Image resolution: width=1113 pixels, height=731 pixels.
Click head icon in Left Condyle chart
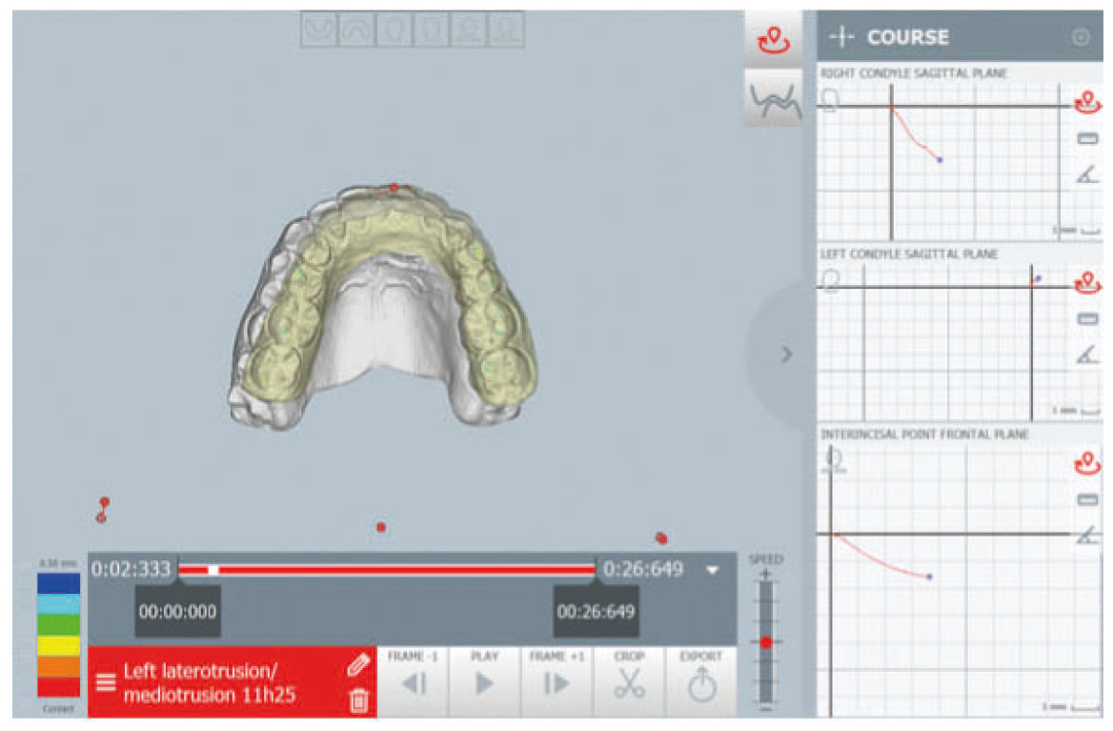coord(829,280)
